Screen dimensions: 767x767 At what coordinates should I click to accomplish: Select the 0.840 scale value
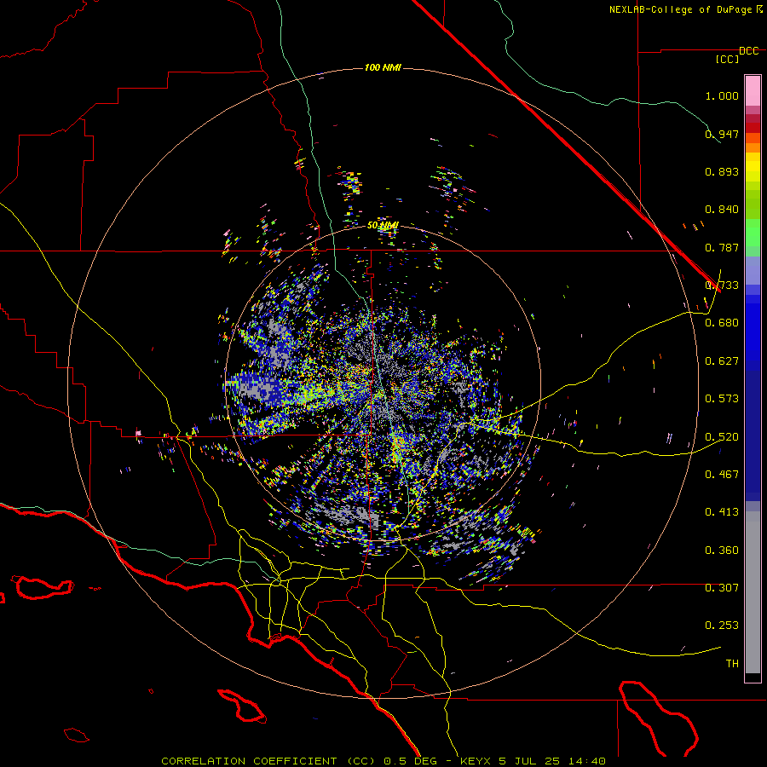click(x=722, y=210)
